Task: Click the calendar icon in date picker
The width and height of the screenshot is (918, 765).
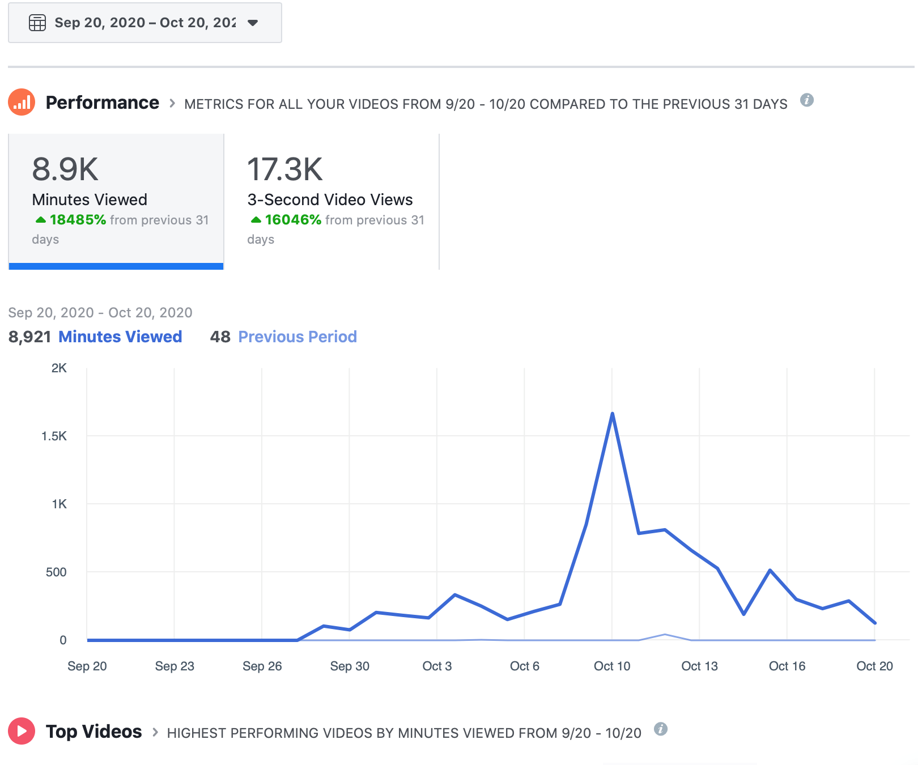Action: coord(37,23)
